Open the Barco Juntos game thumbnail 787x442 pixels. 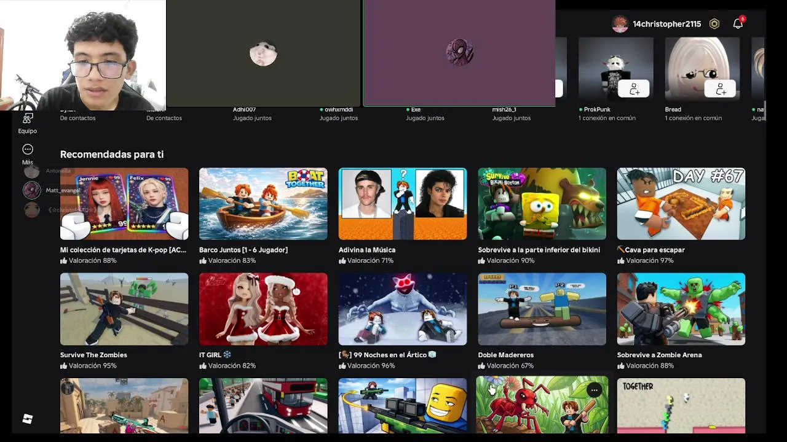tap(263, 204)
